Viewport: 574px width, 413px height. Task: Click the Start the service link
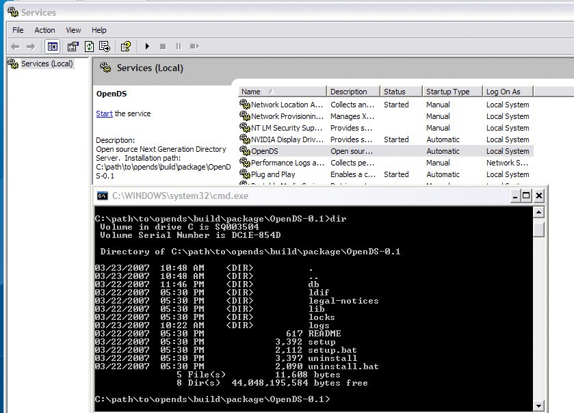pyautogui.click(x=104, y=114)
